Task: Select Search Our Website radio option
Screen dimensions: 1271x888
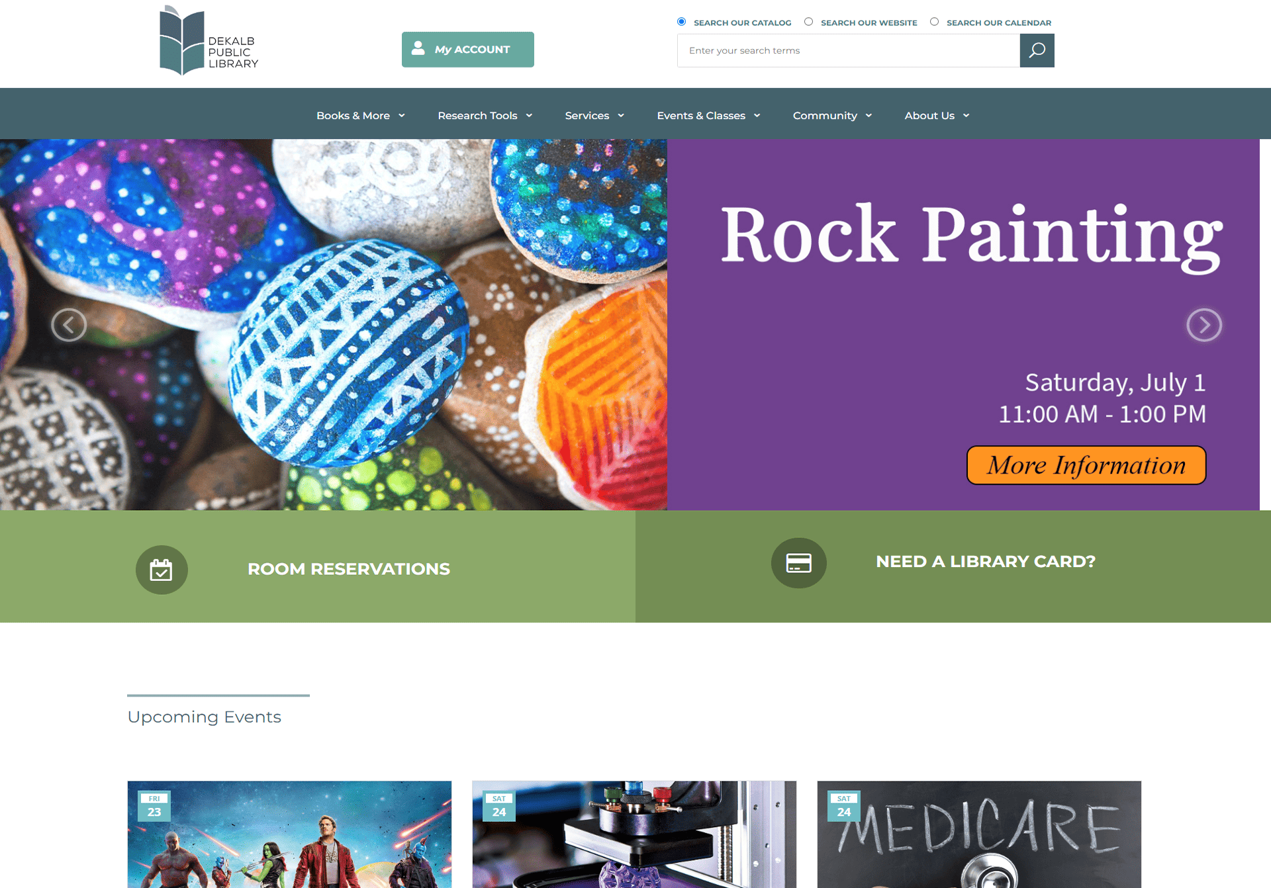Action: [808, 22]
